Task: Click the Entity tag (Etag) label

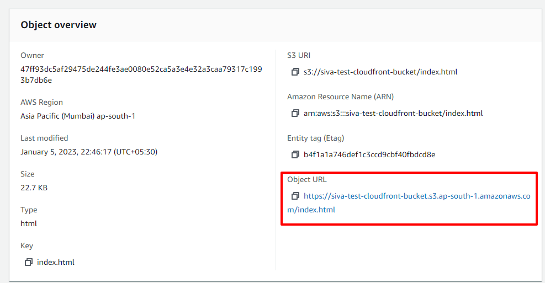Action: pos(316,138)
